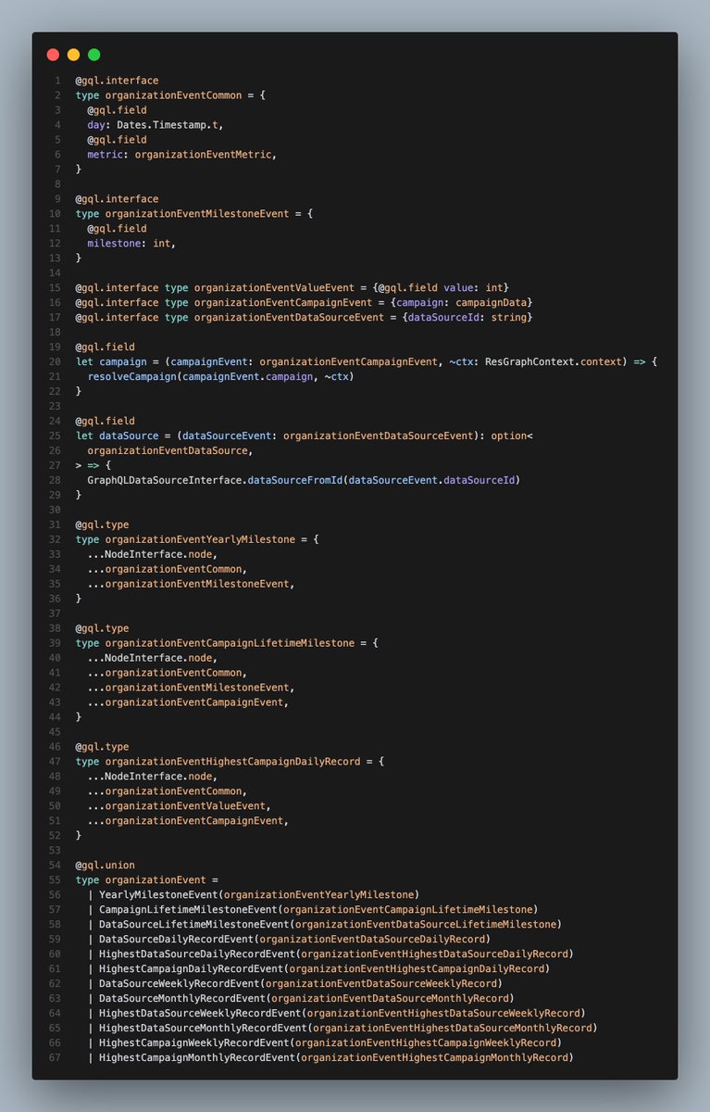
Task: Click '@gql.interface' decorator on line 1
Action: [117, 81]
